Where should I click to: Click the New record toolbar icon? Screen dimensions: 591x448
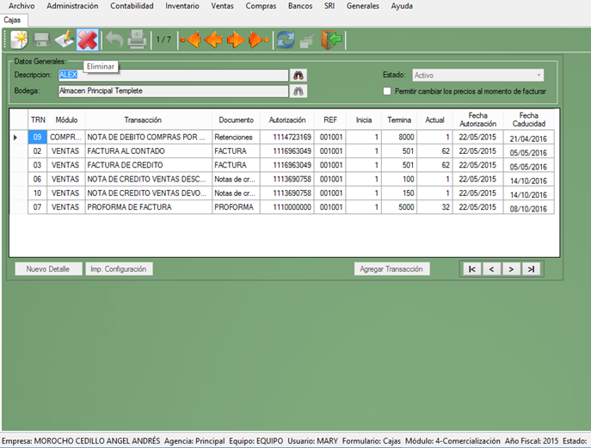pyautogui.click(x=19, y=40)
